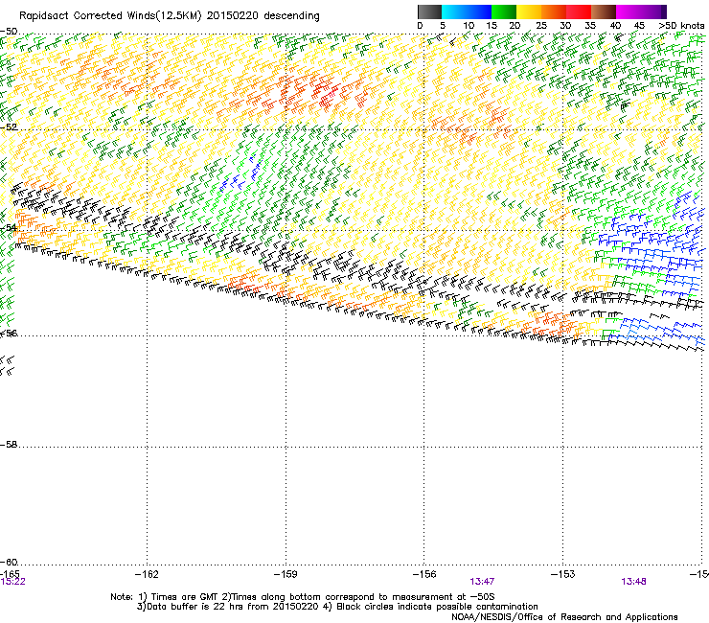Click the orange 25-30 knots legend color
The width and height of the screenshot is (709, 623).
[554, 12]
